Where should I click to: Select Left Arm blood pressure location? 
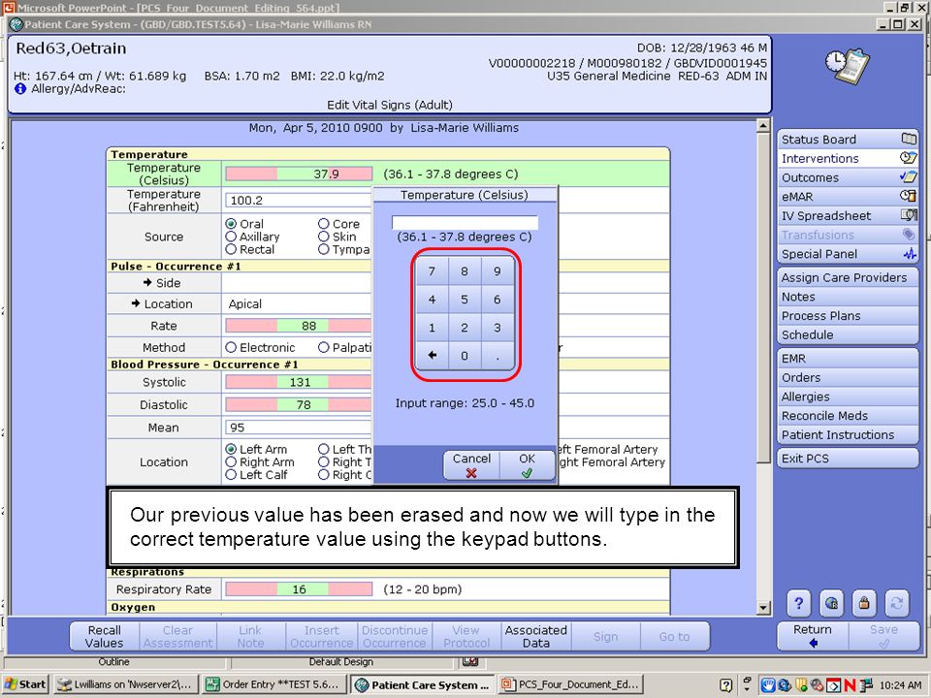pos(231,449)
